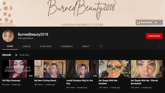Screen dimensions: 165x93
Task: Click the channel search magnifier icon
Action: point(101,46)
